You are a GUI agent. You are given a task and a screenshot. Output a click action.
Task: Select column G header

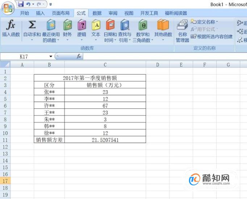coord(228,65)
